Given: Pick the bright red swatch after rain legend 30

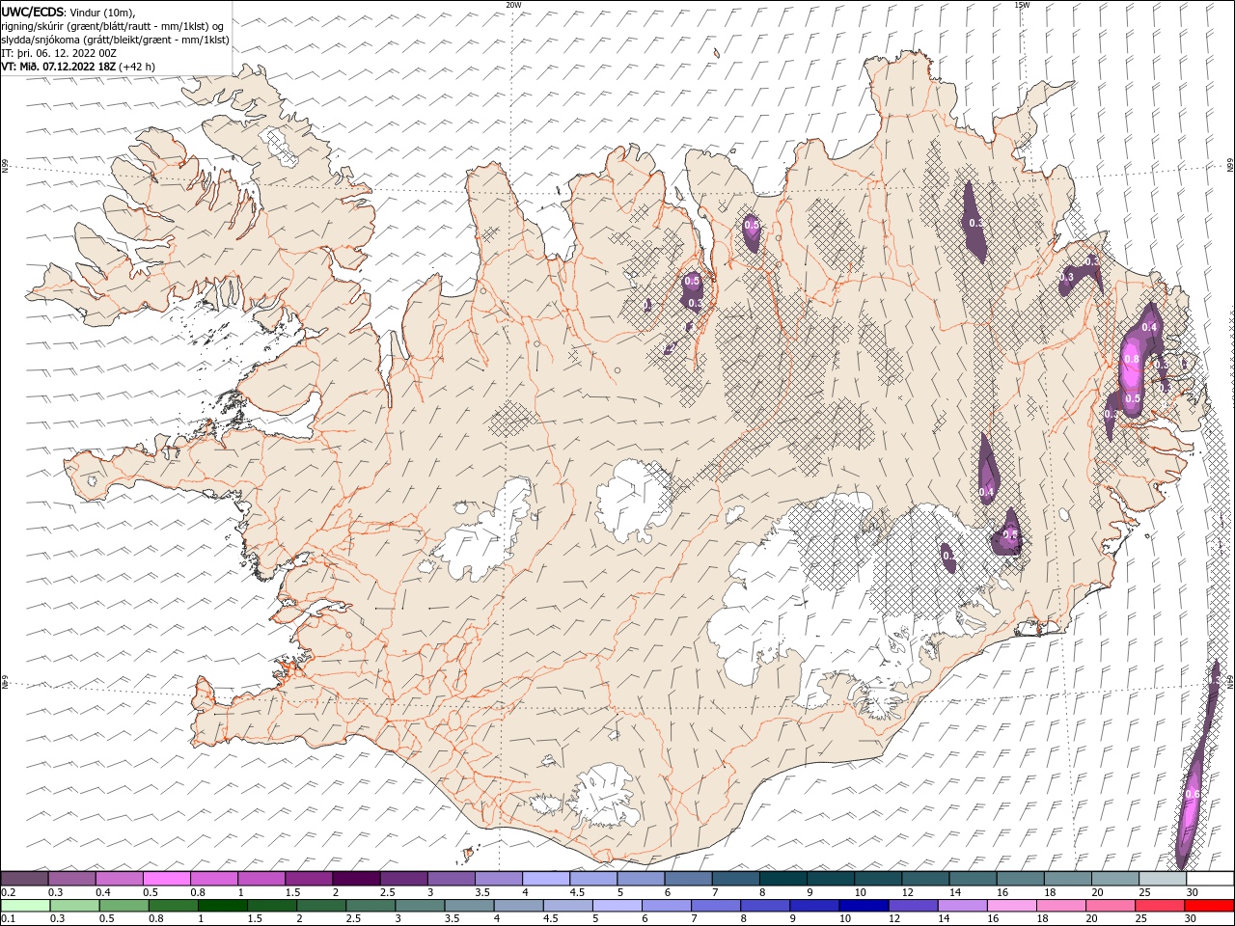Looking at the screenshot, I should click(1209, 905).
